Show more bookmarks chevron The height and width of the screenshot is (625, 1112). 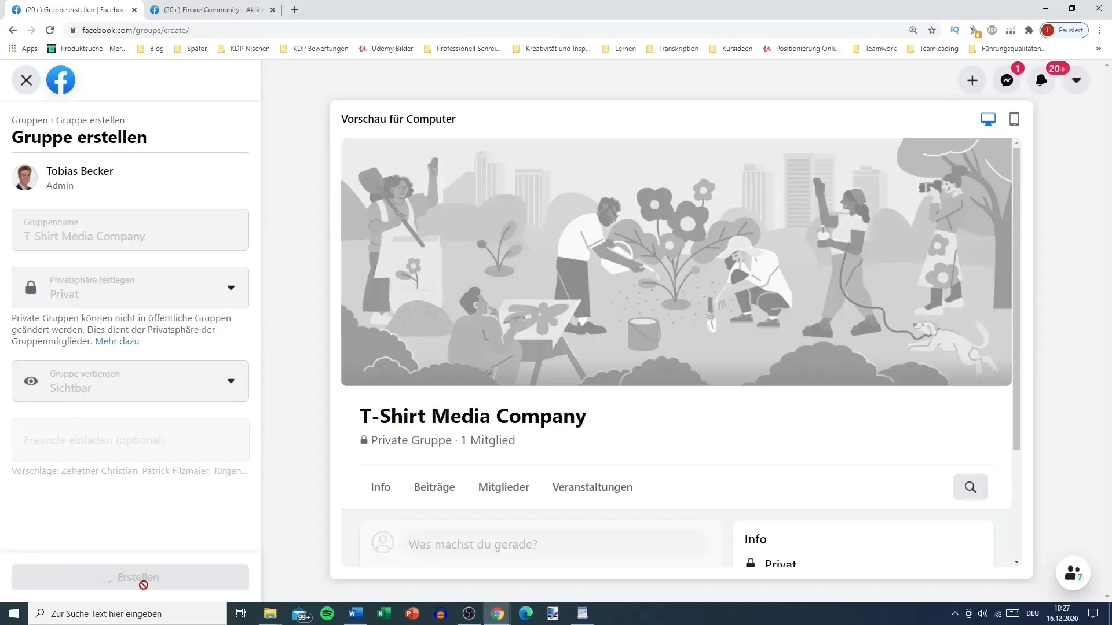point(1099,49)
